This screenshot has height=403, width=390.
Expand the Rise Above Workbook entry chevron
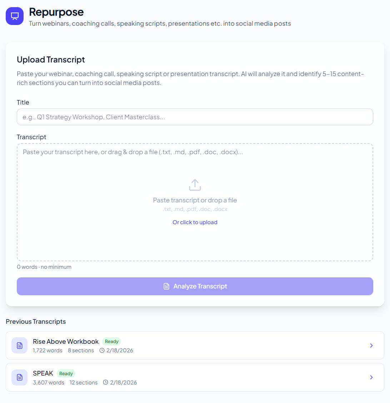point(371,346)
